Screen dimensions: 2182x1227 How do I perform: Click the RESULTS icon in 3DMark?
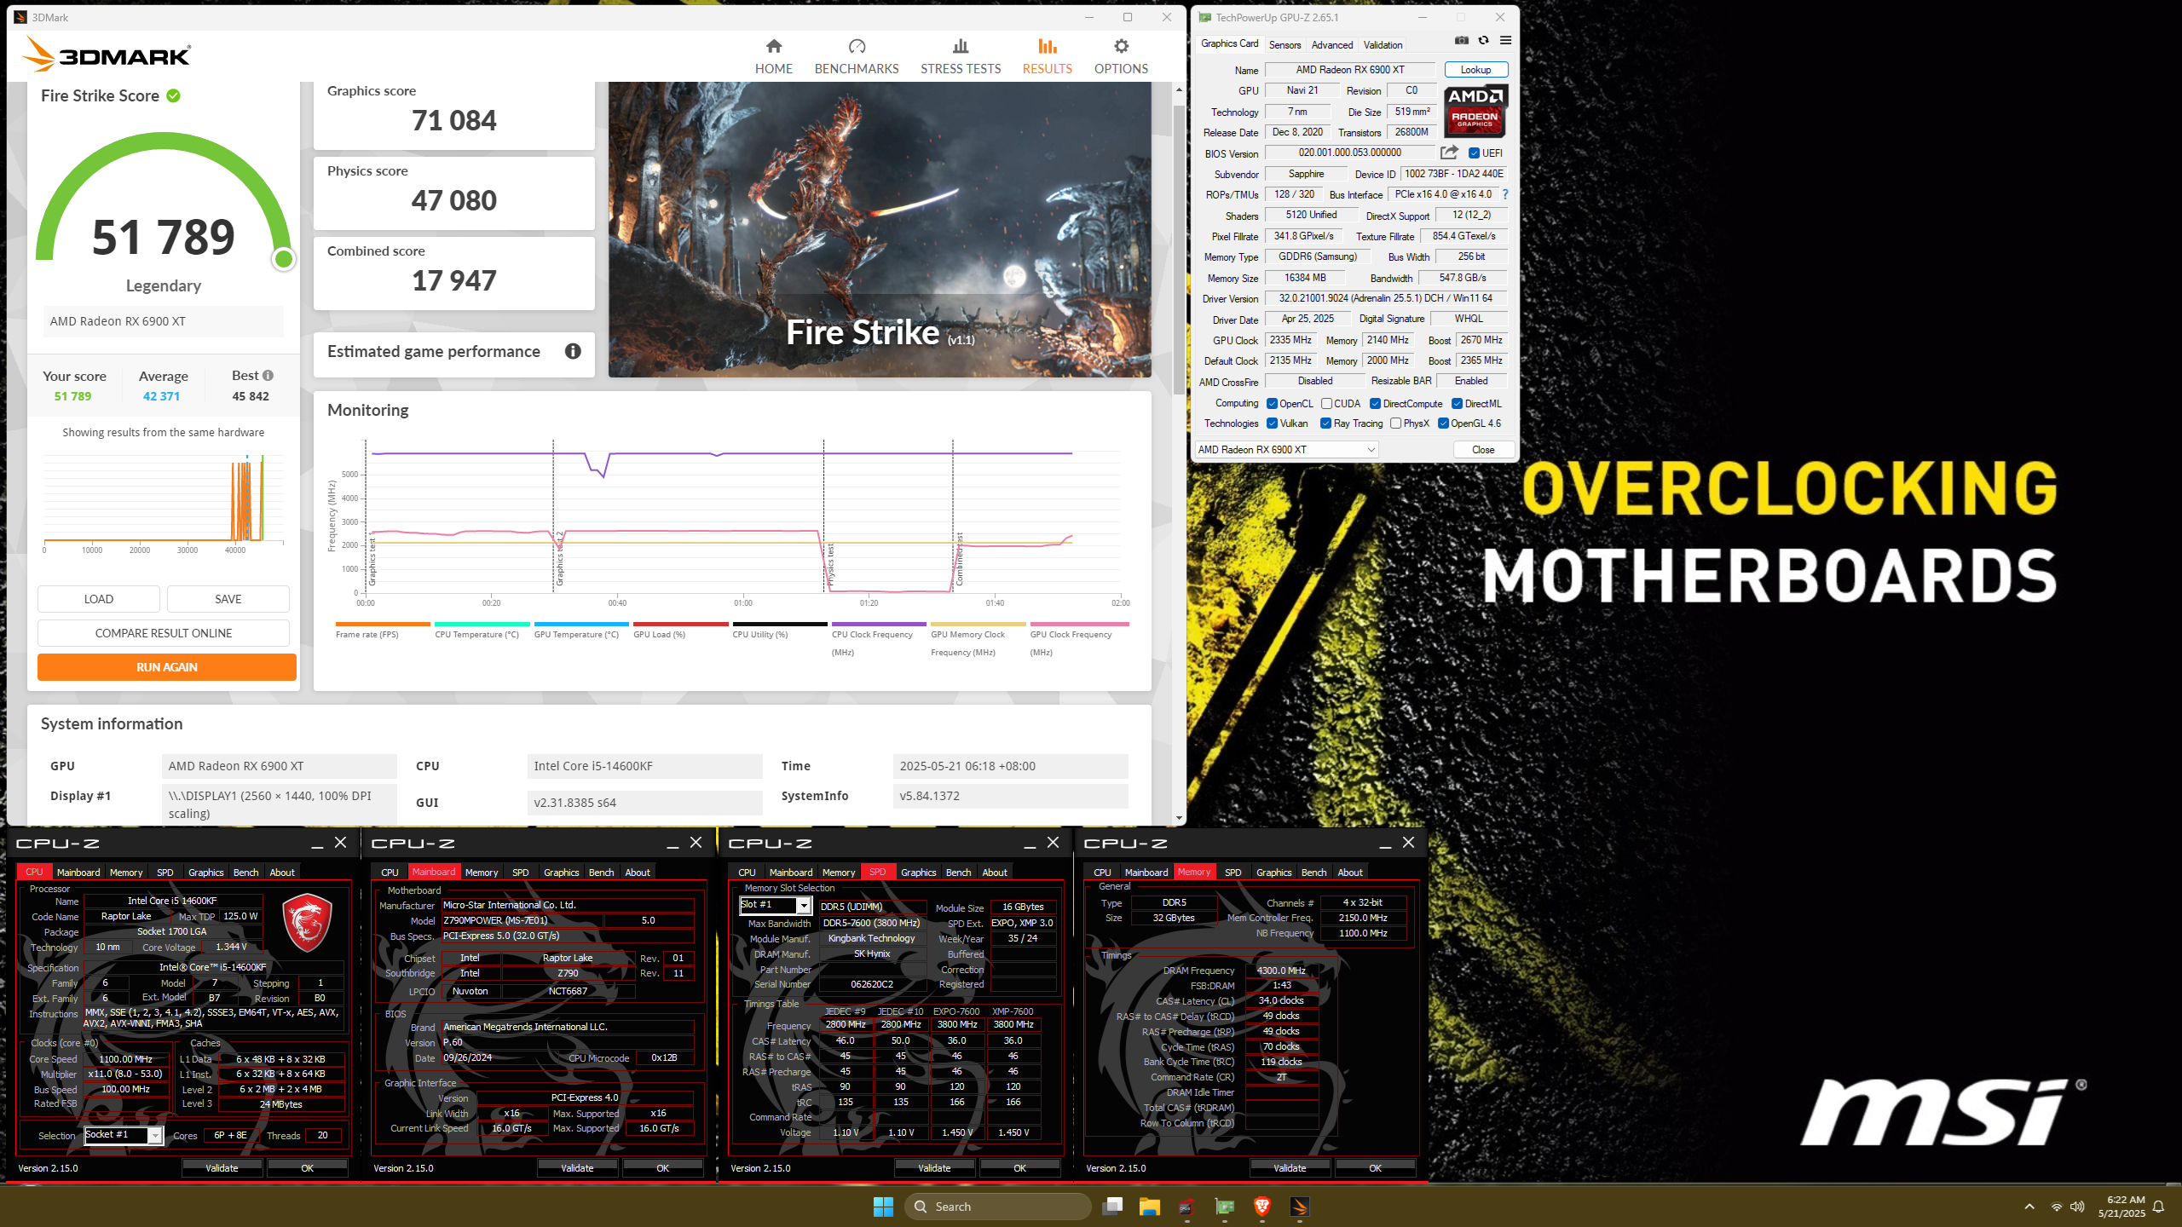click(x=1048, y=46)
